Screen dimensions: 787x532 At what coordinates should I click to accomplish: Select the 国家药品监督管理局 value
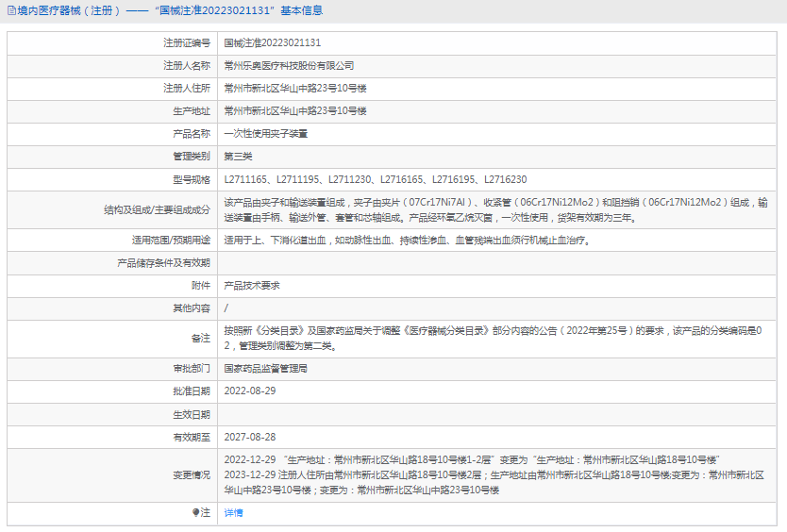[x=265, y=369]
